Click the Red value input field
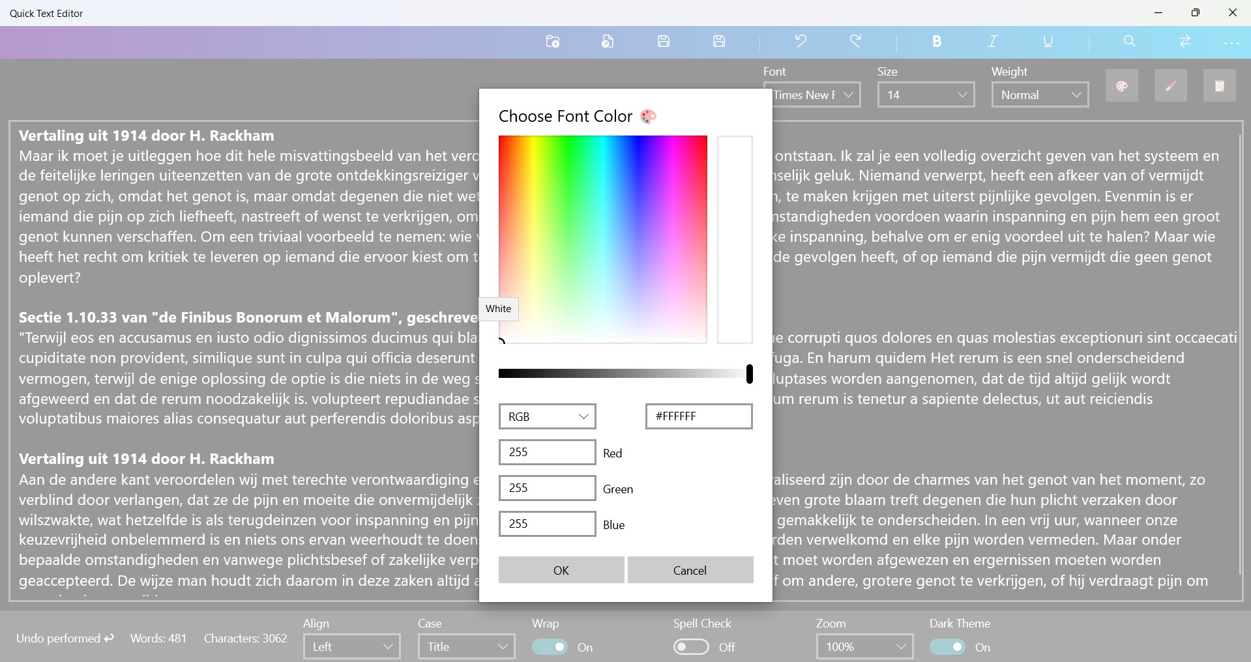 tap(547, 452)
